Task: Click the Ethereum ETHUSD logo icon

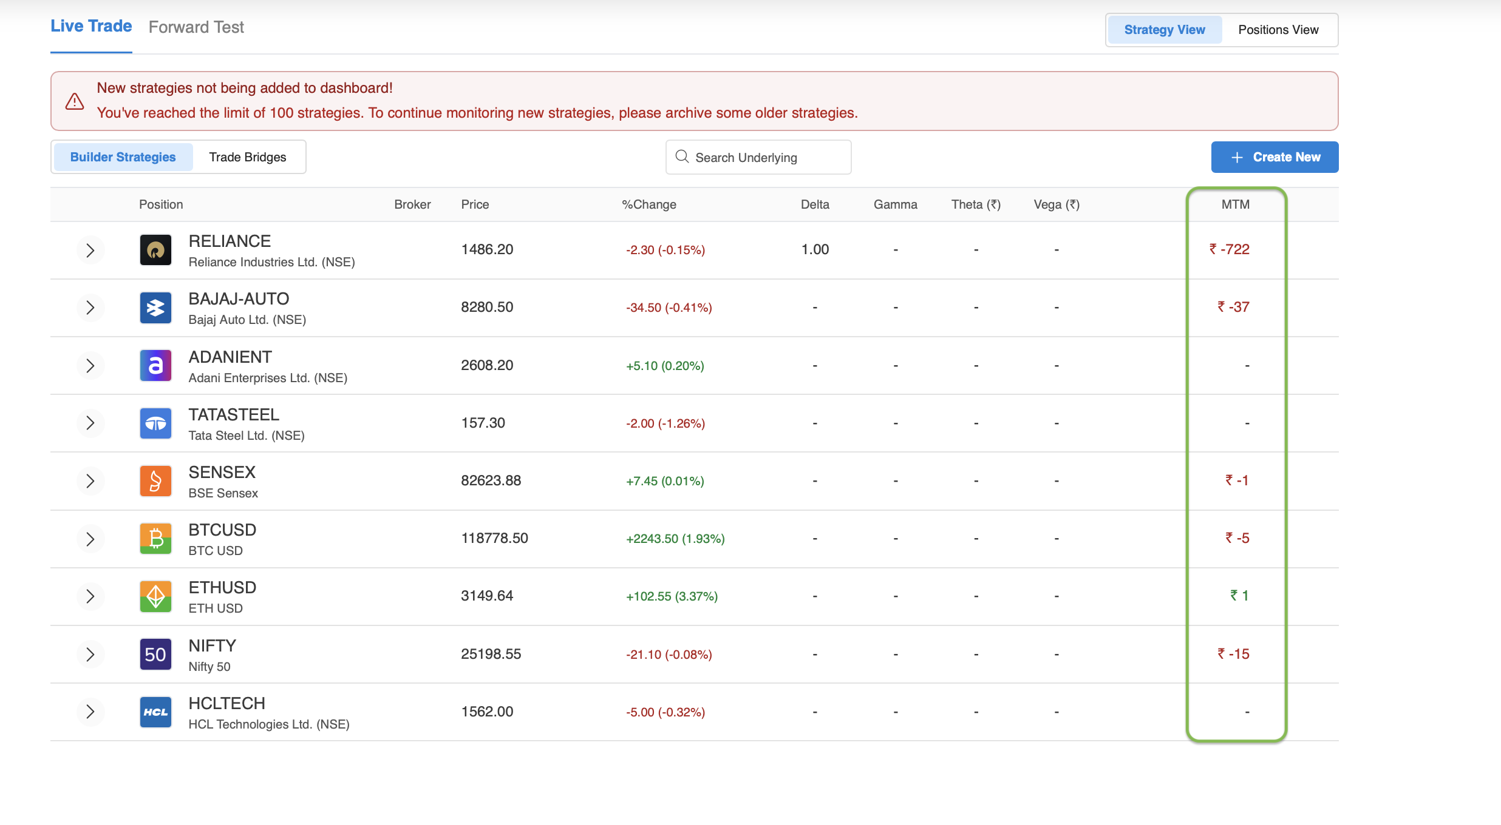Action: click(155, 596)
